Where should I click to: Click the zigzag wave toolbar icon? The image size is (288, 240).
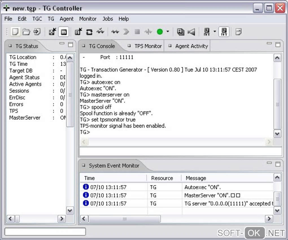click(x=115, y=32)
